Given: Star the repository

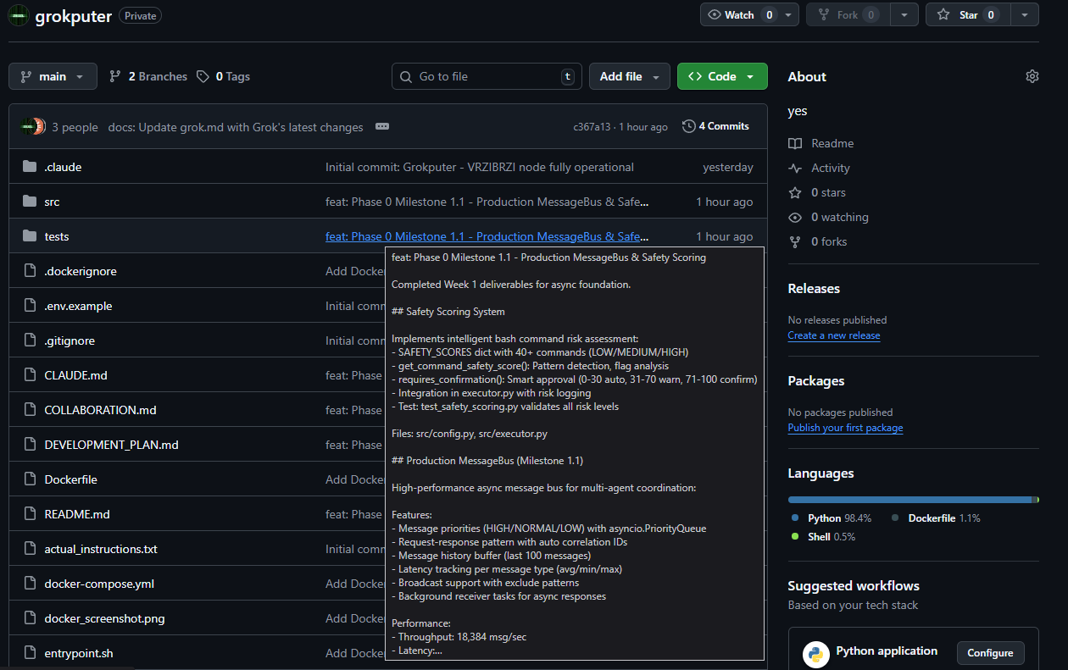Looking at the screenshot, I should point(966,14).
